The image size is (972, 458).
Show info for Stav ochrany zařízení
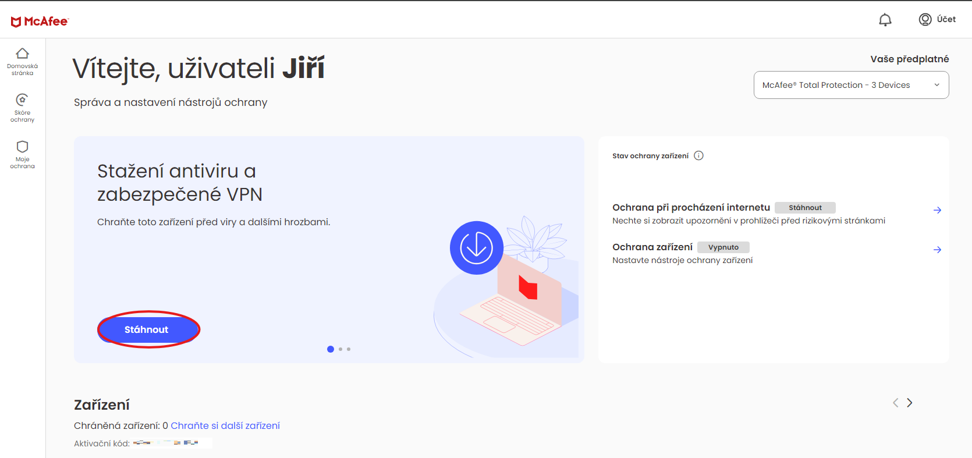(x=699, y=155)
